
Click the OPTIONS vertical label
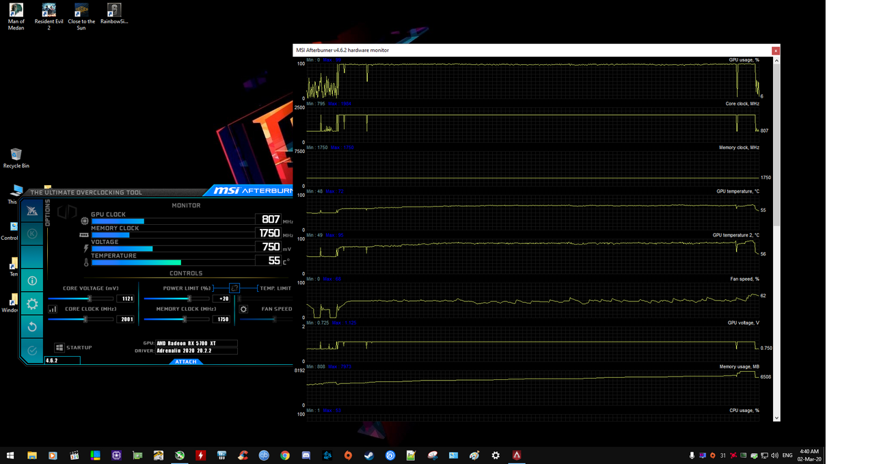(x=48, y=213)
